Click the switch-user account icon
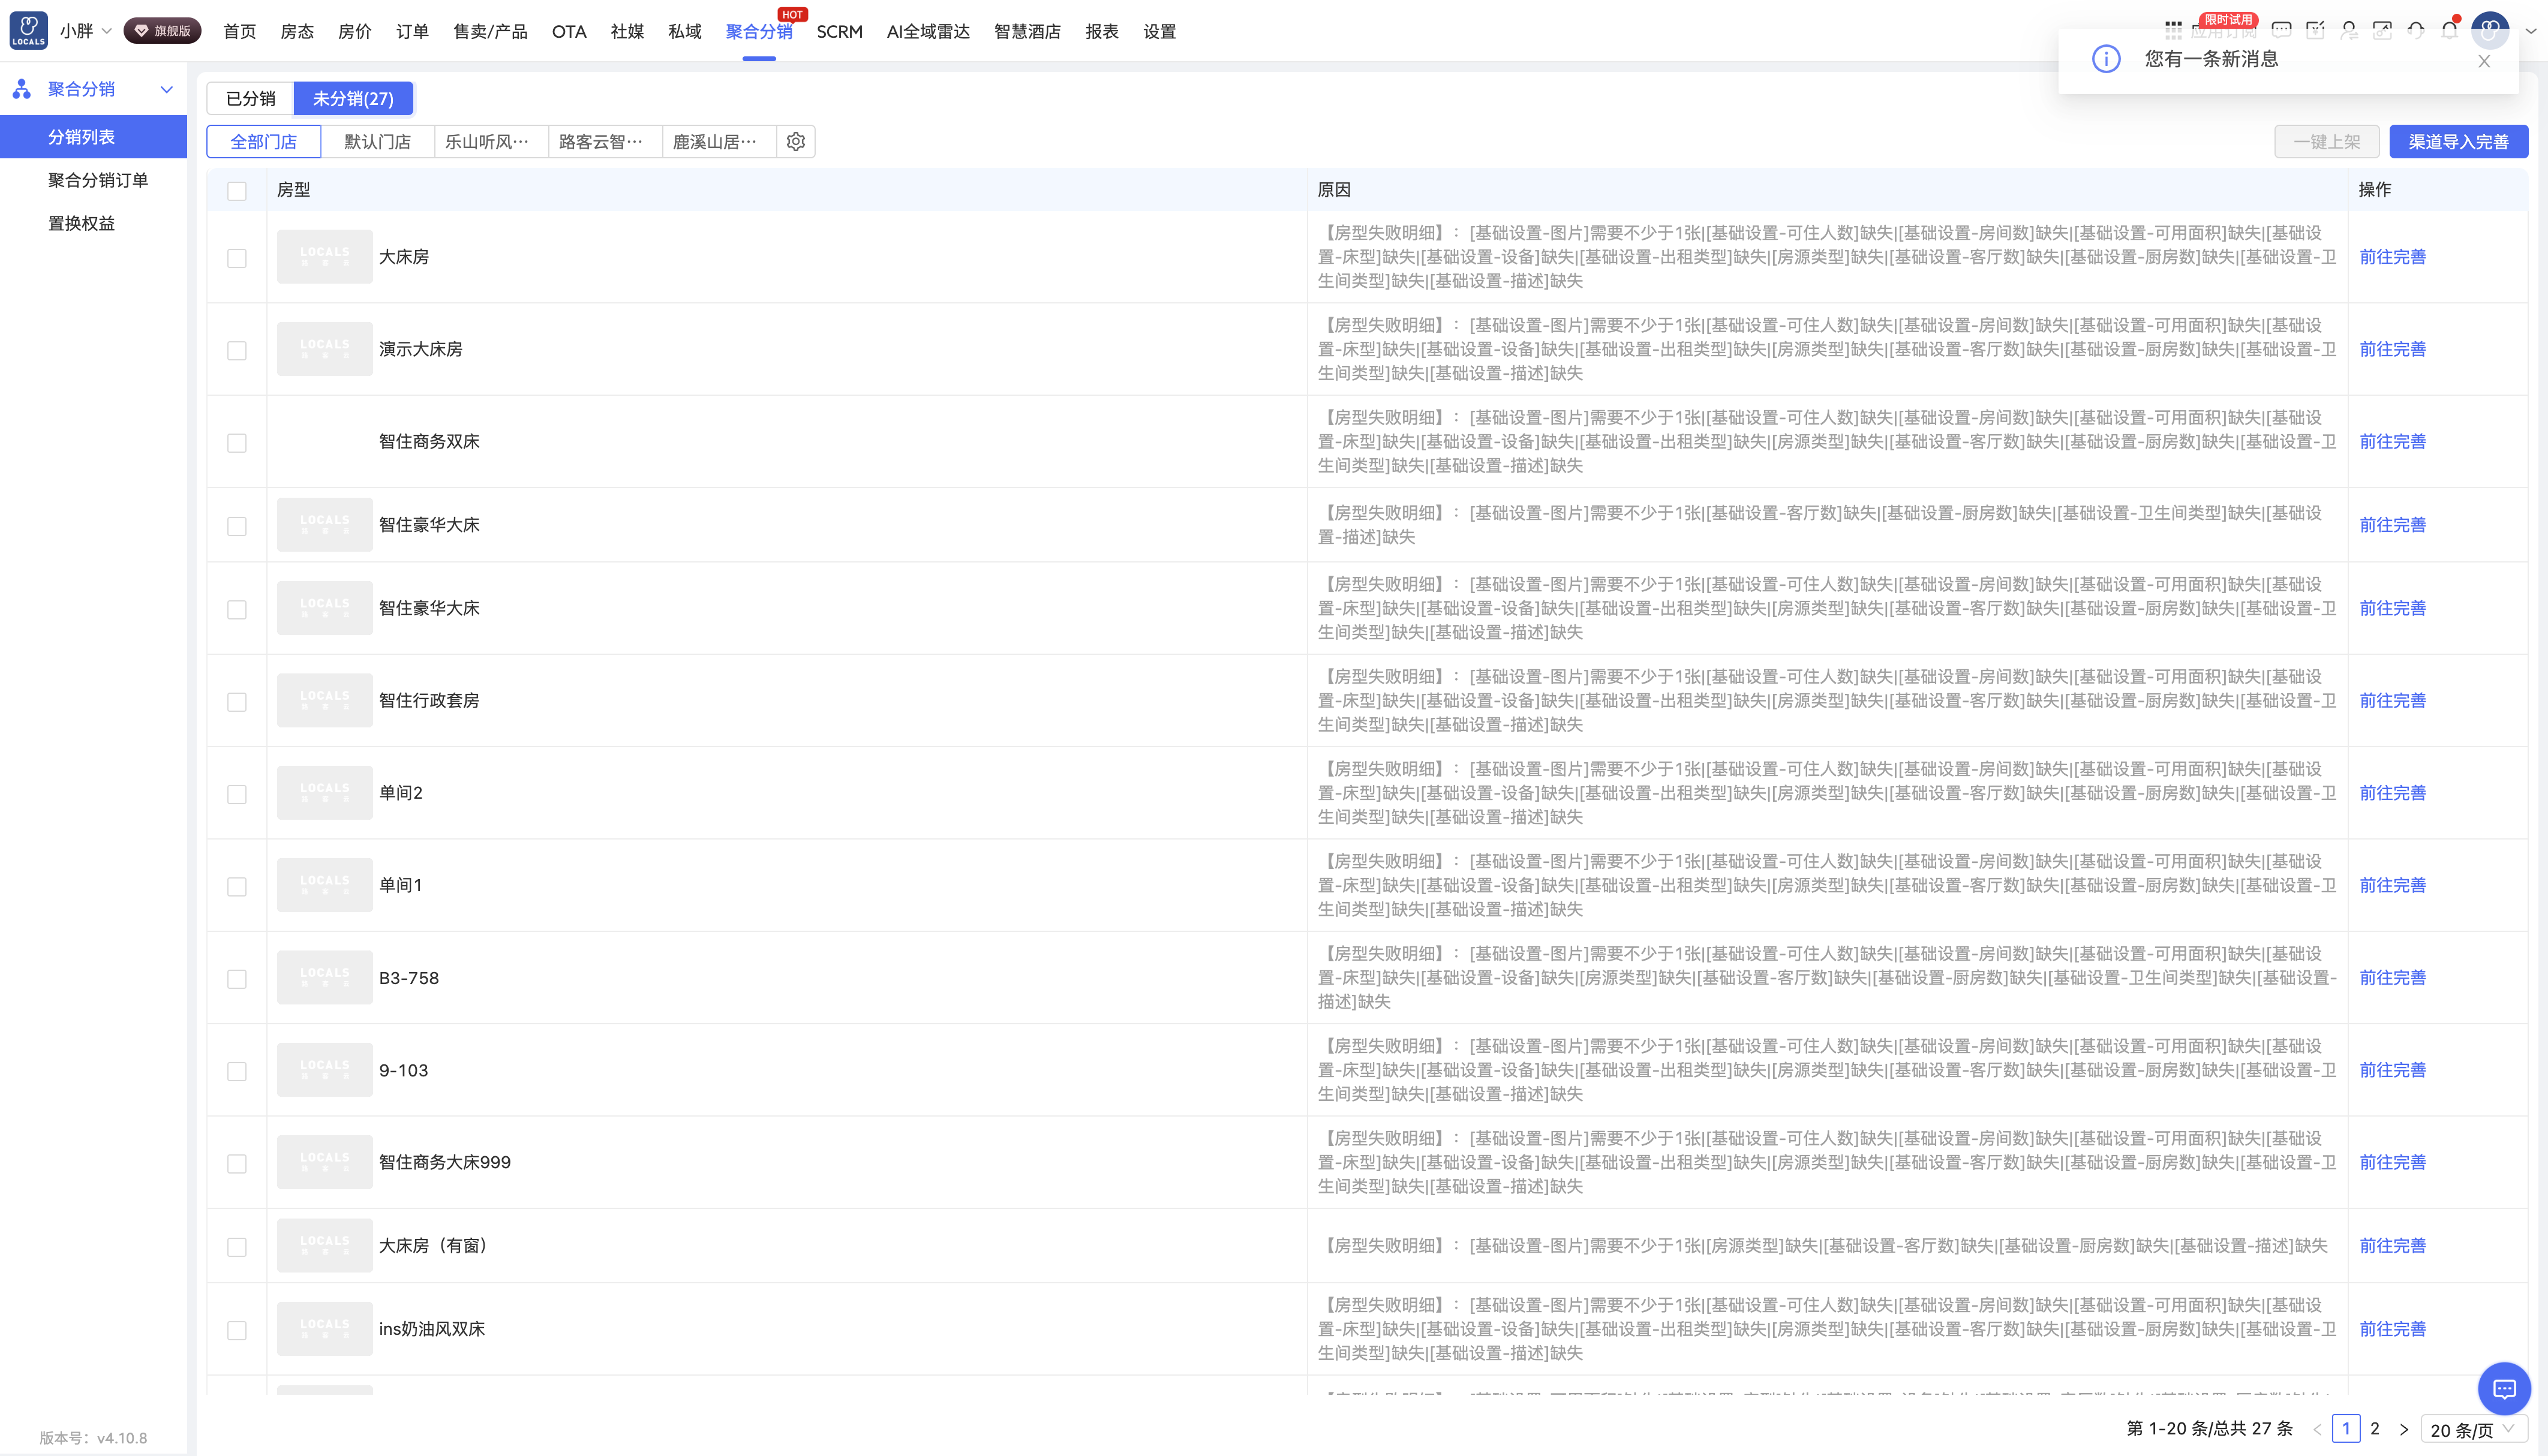Image resolution: width=2548 pixels, height=1456 pixels. point(2349,30)
